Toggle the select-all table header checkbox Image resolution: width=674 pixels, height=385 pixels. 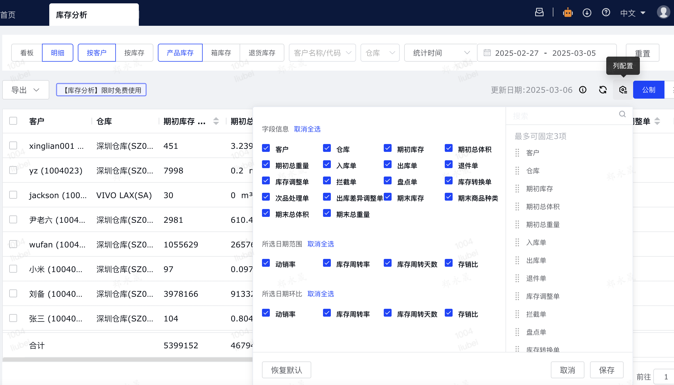coord(13,121)
